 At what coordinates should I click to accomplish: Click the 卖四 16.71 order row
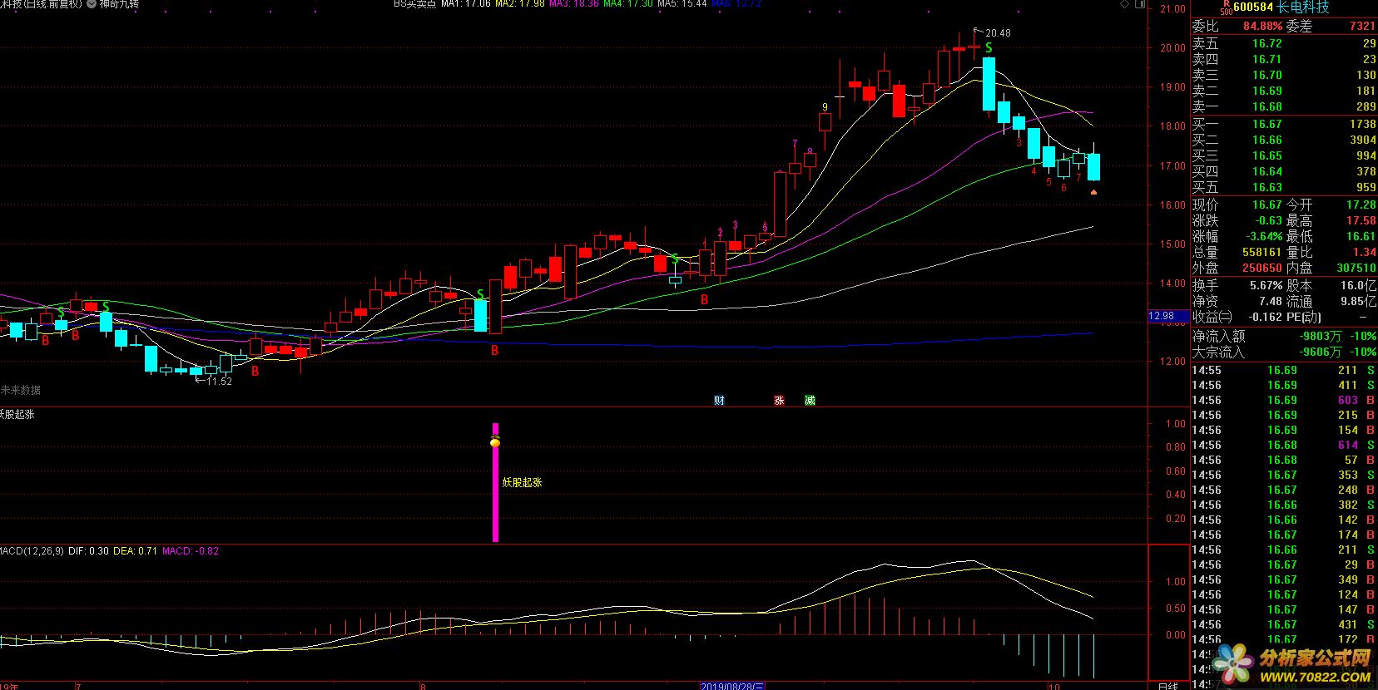tap(1284, 59)
